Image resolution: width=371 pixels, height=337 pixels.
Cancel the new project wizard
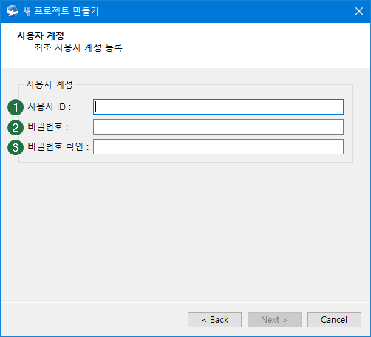(x=334, y=320)
